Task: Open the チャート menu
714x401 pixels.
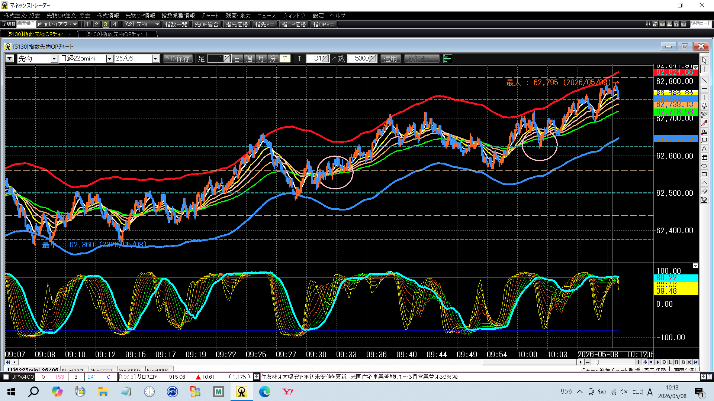Action: [210, 15]
